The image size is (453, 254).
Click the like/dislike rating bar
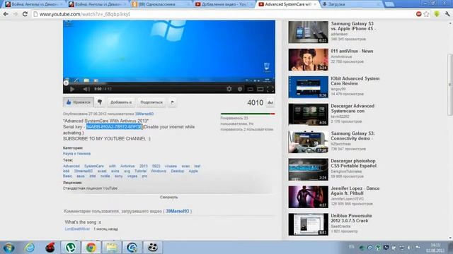click(x=248, y=114)
